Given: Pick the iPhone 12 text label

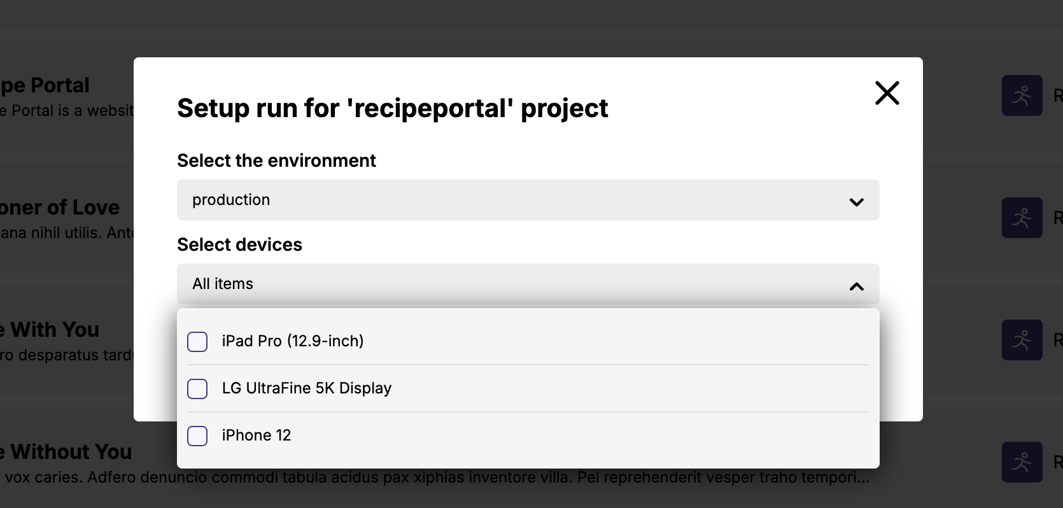Looking at the screenshot, I should click(257, 435).
